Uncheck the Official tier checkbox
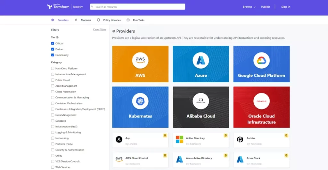 [x=53, y=43]
